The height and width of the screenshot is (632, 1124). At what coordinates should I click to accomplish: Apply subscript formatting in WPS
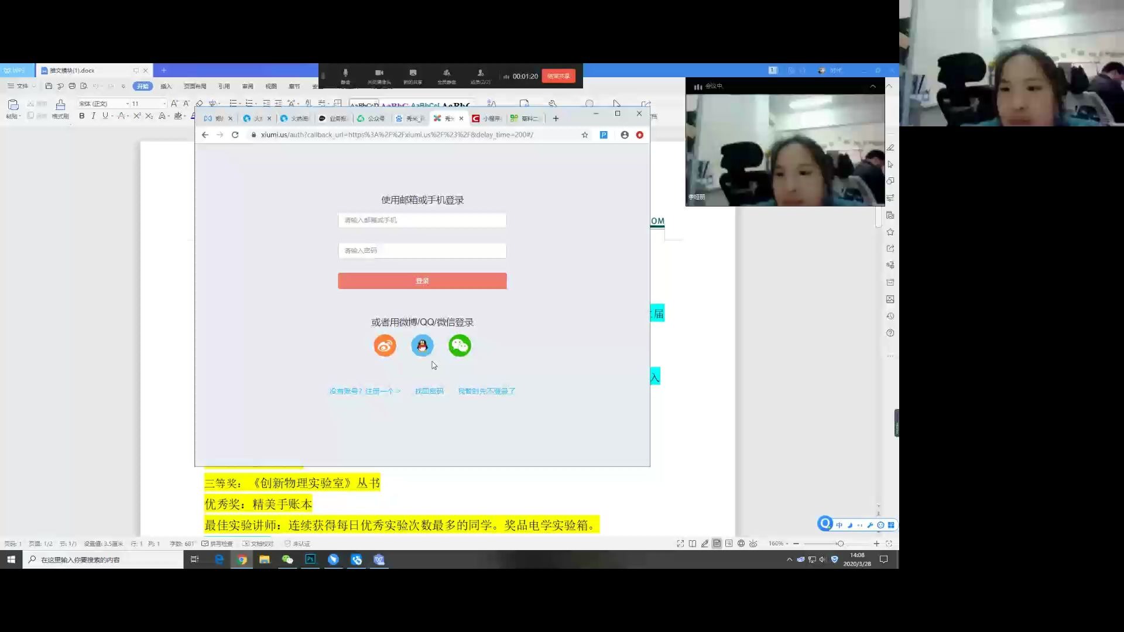(x=149, y=116)
